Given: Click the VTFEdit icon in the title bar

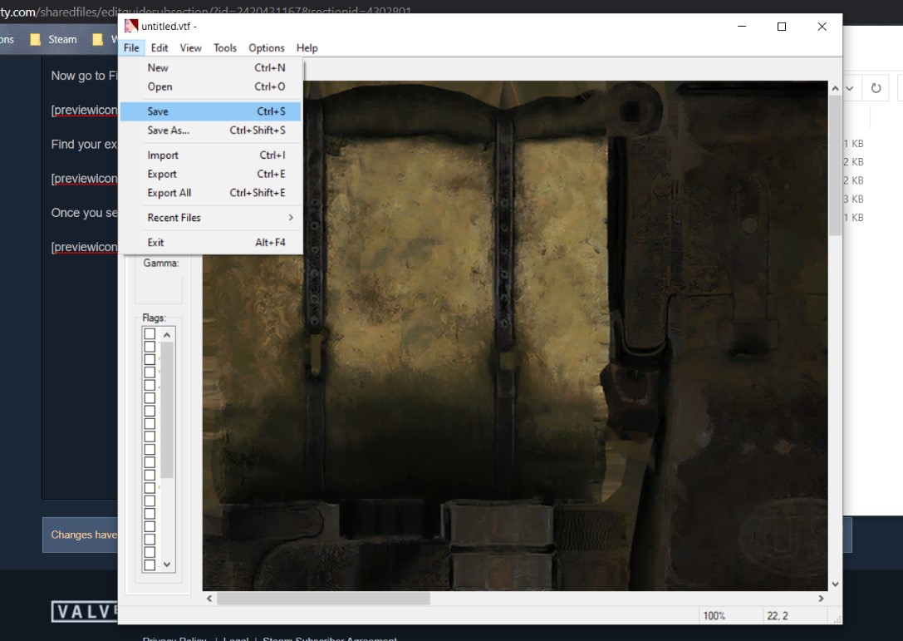Looking at the screenshot, I should (x=131, y=26).
